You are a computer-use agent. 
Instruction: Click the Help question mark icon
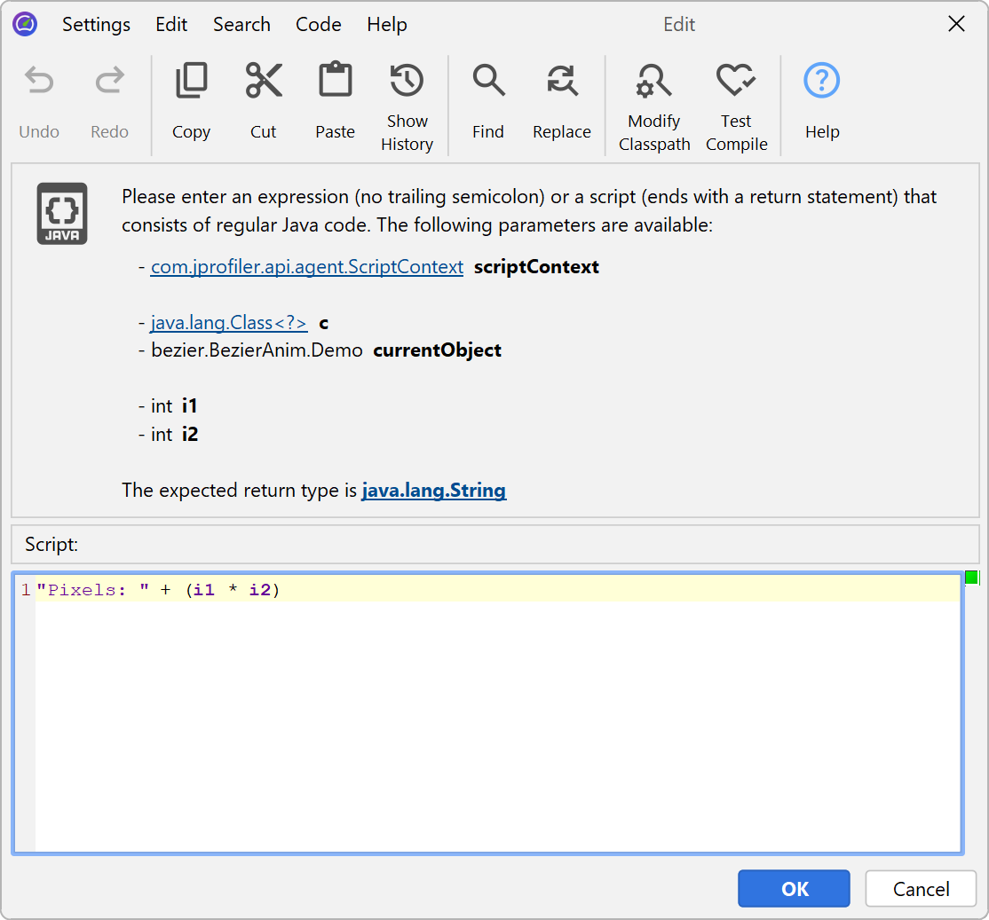click(x=821, y=82)
